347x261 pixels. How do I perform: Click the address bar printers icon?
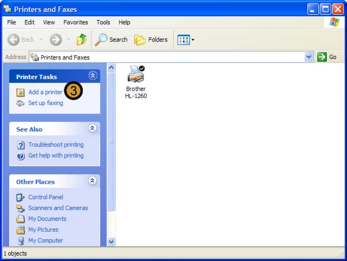point(34,57)
